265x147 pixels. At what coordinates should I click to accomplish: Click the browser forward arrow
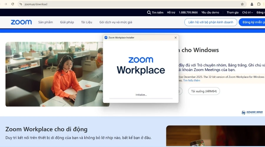[x=6, y=4]
